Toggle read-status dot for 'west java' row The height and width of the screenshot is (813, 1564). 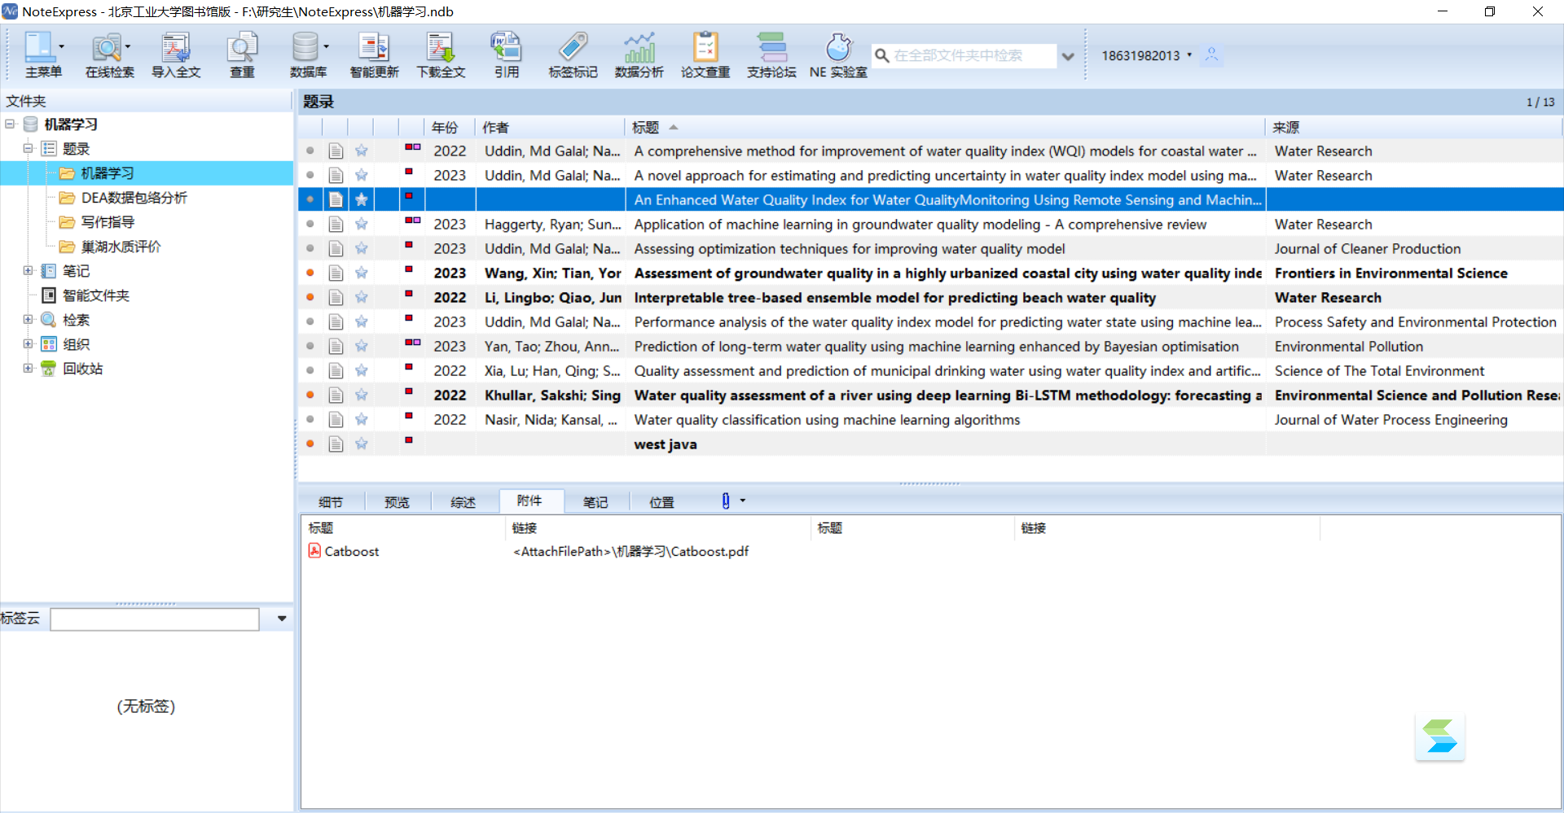click(310, 444)
